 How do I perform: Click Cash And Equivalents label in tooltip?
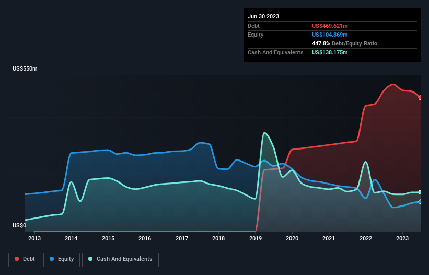pyautogui.click(x=275, y=52)
